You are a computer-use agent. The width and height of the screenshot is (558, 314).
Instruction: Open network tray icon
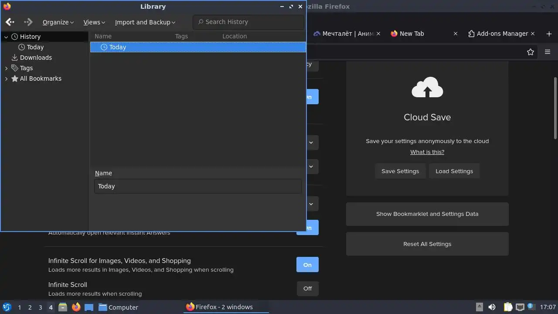point(520,307)
